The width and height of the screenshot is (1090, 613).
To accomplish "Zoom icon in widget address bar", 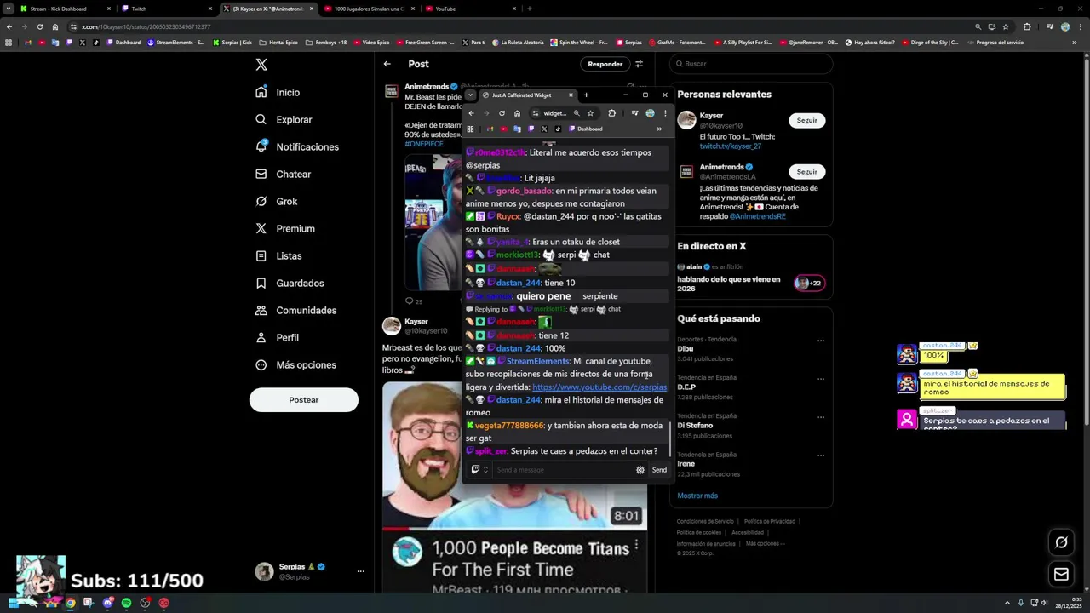I will tap(577, 113).
